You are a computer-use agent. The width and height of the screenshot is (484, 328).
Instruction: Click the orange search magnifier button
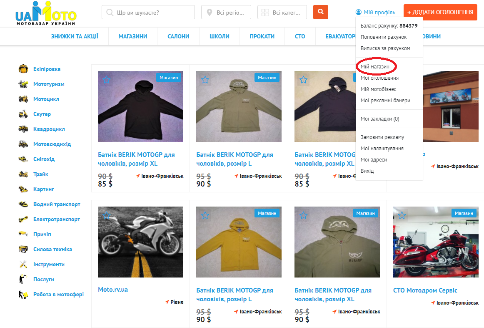coord(320,12)
